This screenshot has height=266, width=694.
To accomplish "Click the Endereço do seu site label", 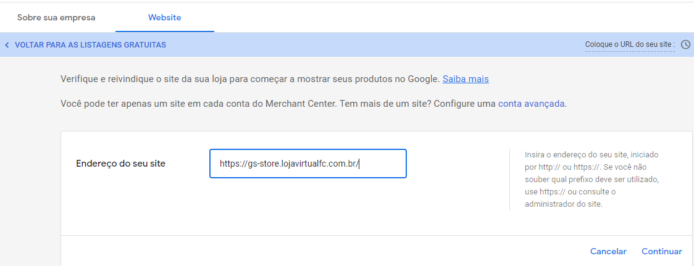I will [121, 164].
